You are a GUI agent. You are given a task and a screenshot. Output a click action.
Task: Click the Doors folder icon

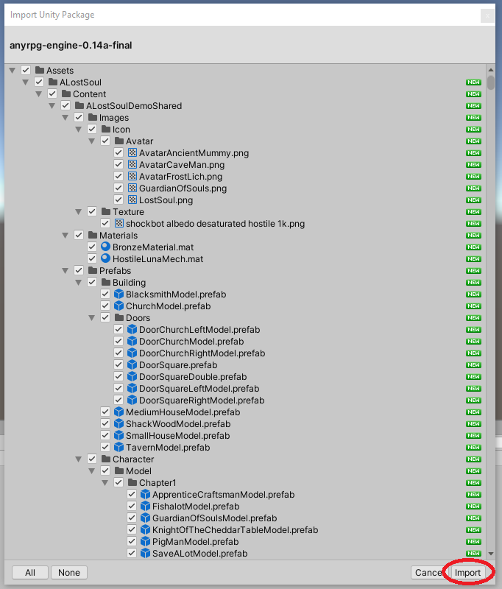click(119, 318)
